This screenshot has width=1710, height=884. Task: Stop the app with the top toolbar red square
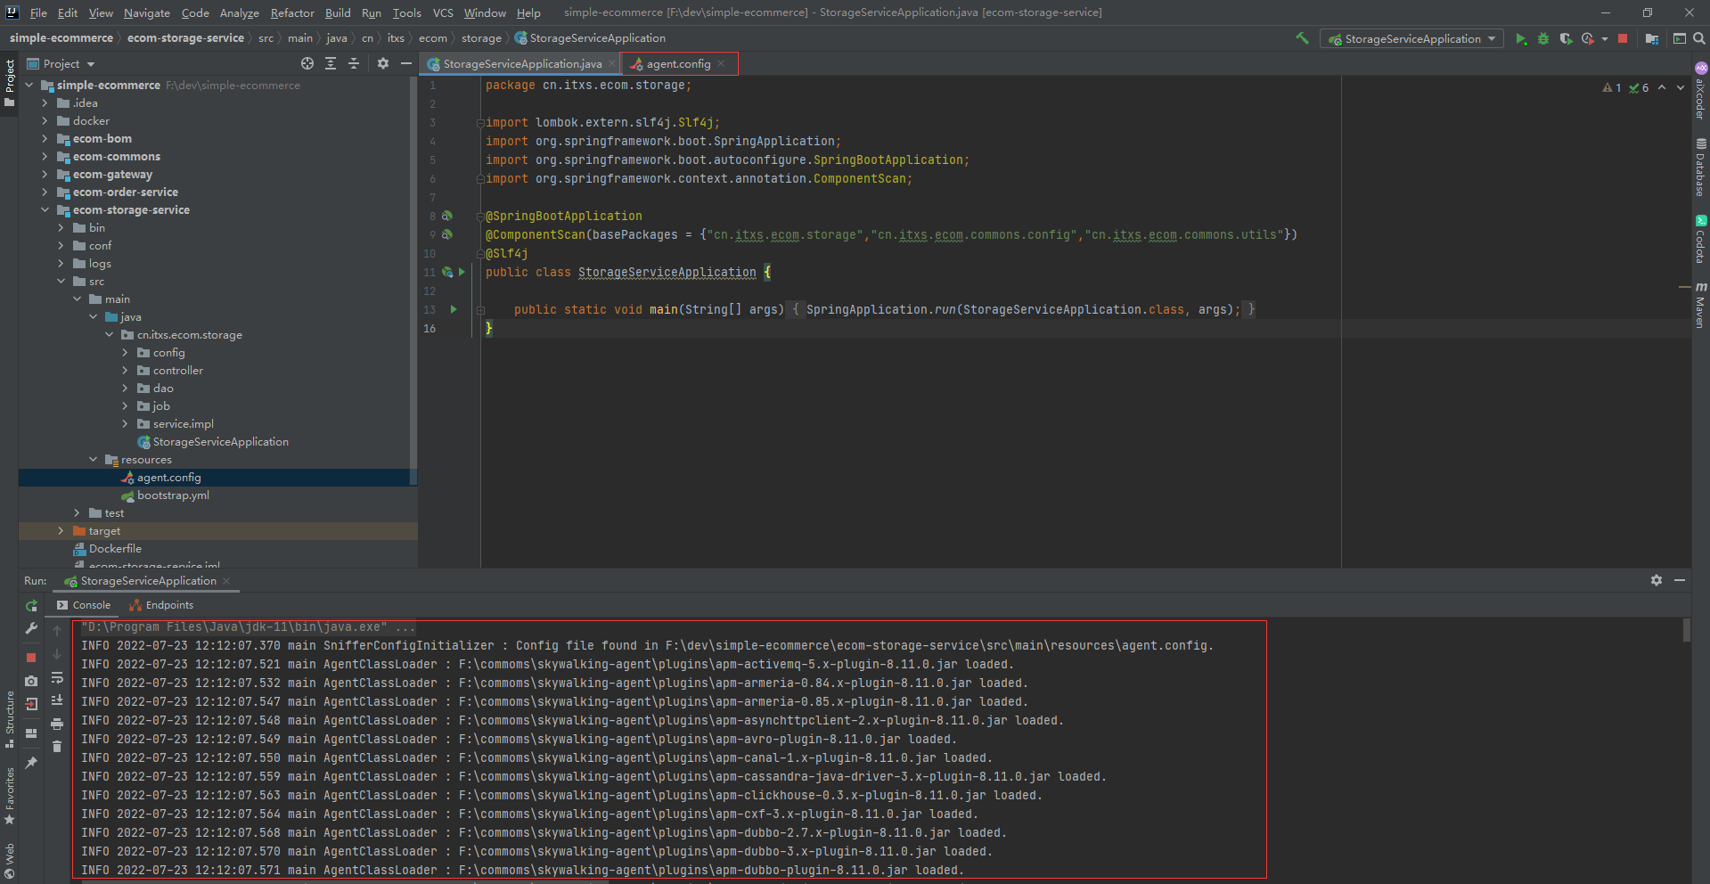[1623, 38]
